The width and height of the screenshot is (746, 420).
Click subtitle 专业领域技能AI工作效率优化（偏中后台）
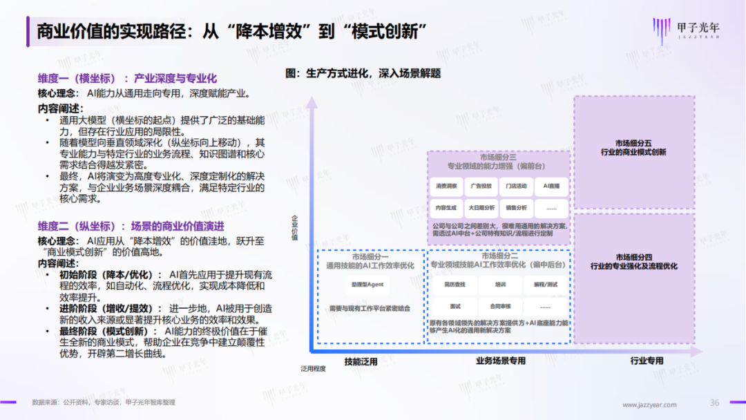point(498,265)
